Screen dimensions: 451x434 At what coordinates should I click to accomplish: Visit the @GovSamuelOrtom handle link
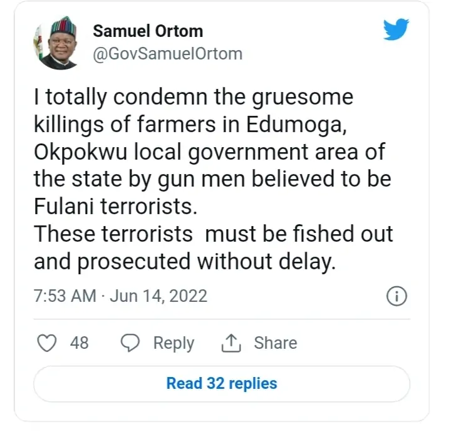point(167,54)
